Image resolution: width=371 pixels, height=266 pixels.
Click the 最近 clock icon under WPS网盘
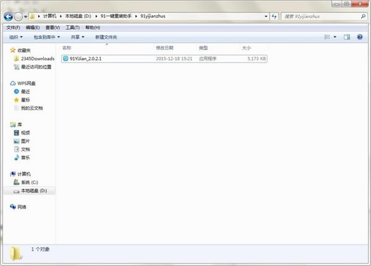click(16, 92)
